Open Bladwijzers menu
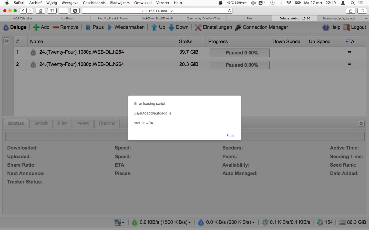 (120, 3)
